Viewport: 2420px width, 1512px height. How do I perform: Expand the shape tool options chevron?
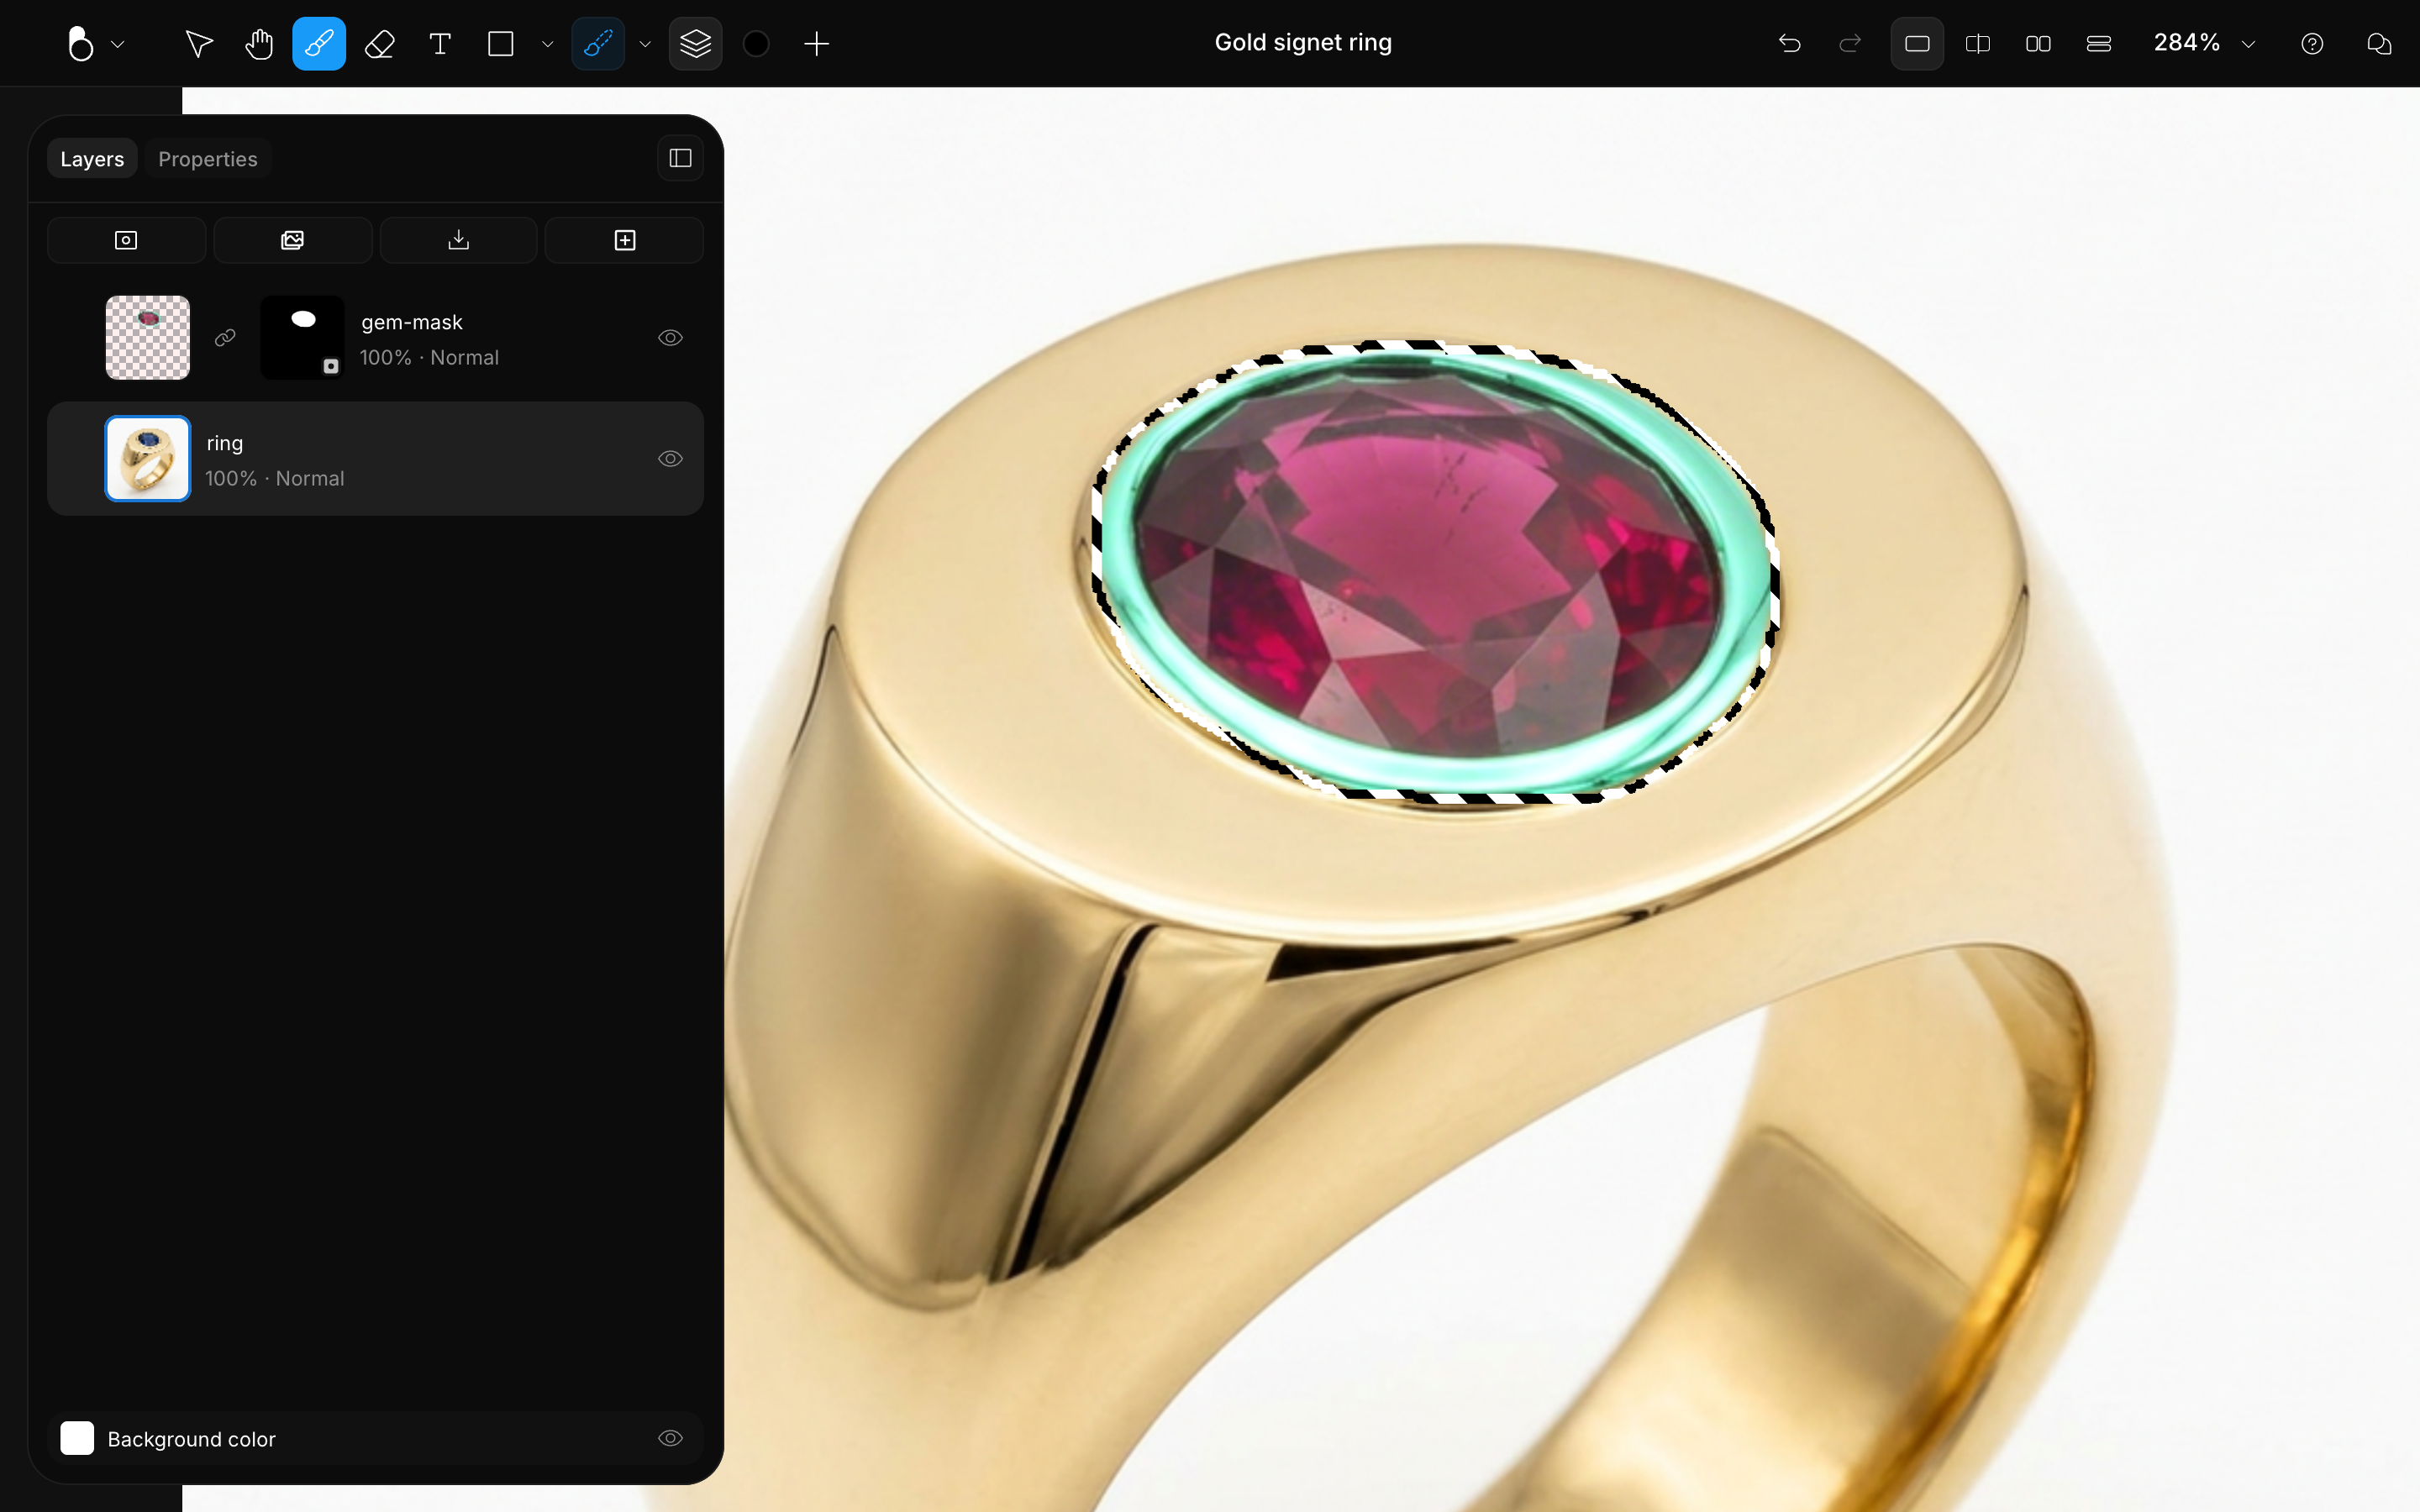[547, 44]
